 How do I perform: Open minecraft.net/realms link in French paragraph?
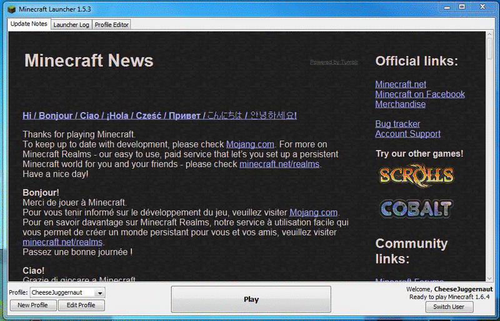coord(62,242)
